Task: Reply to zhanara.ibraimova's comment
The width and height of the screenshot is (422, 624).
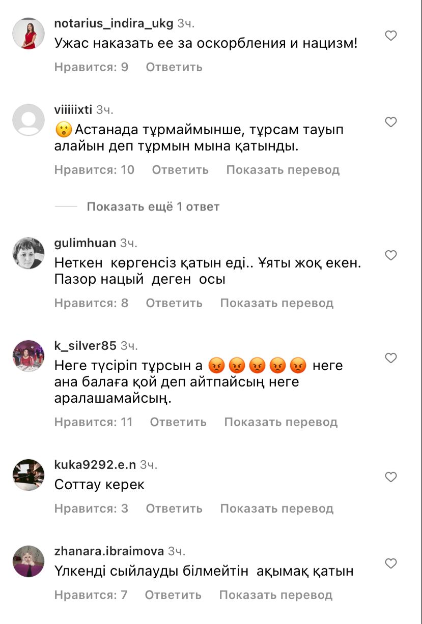Action: tap(173, 595)
